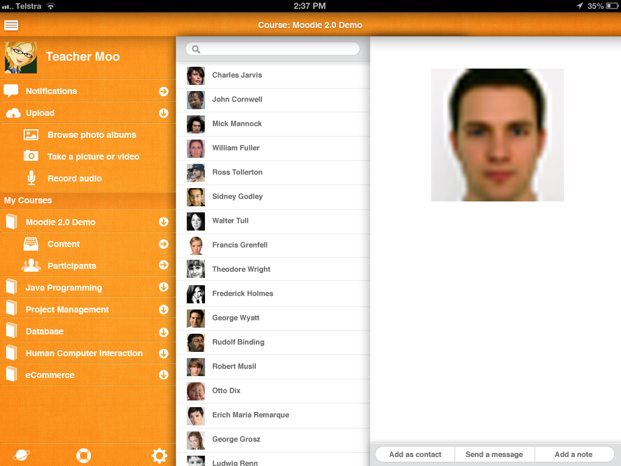Click the microphone icon

[x=32, y=178]
